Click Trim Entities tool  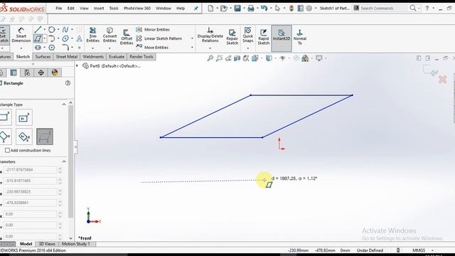pyautogui.click(x=92, y=35)
